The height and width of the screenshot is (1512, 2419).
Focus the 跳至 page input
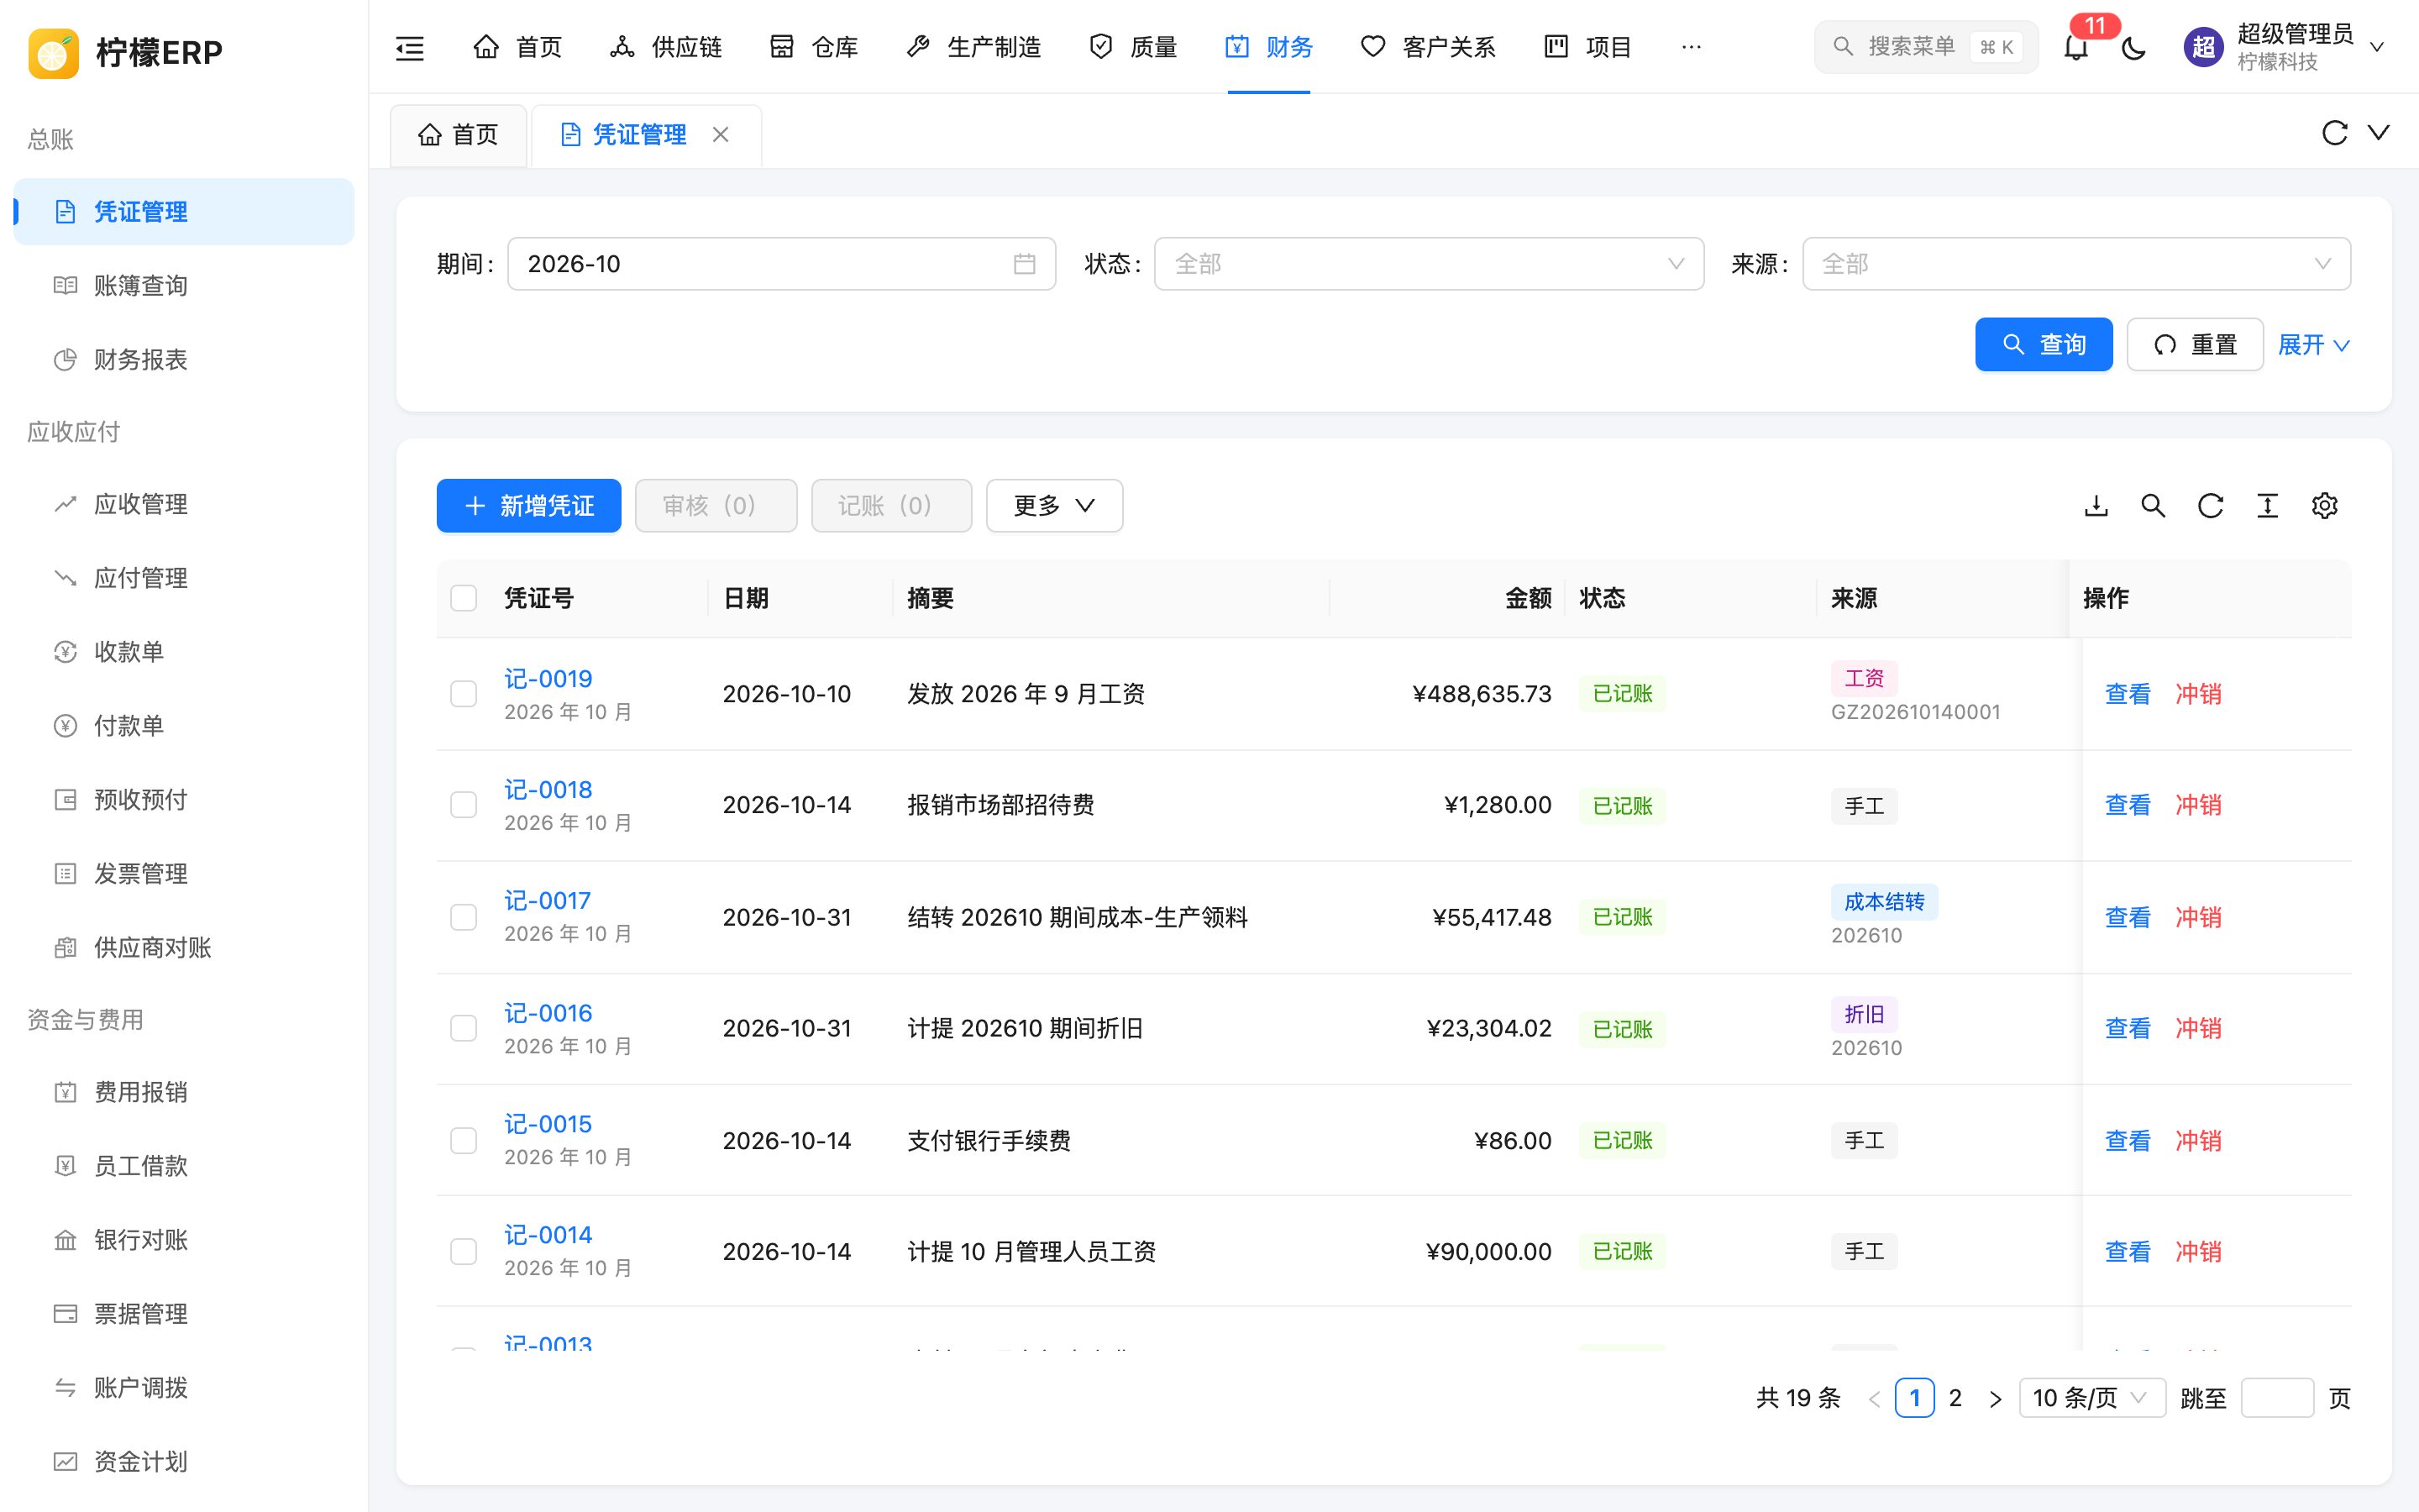point(2277,1398)
